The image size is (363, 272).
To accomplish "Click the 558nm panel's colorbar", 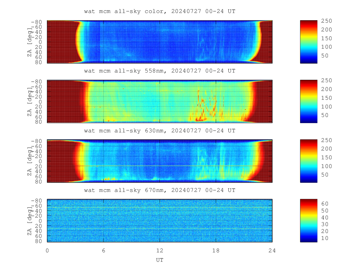I will click(309, 102).
